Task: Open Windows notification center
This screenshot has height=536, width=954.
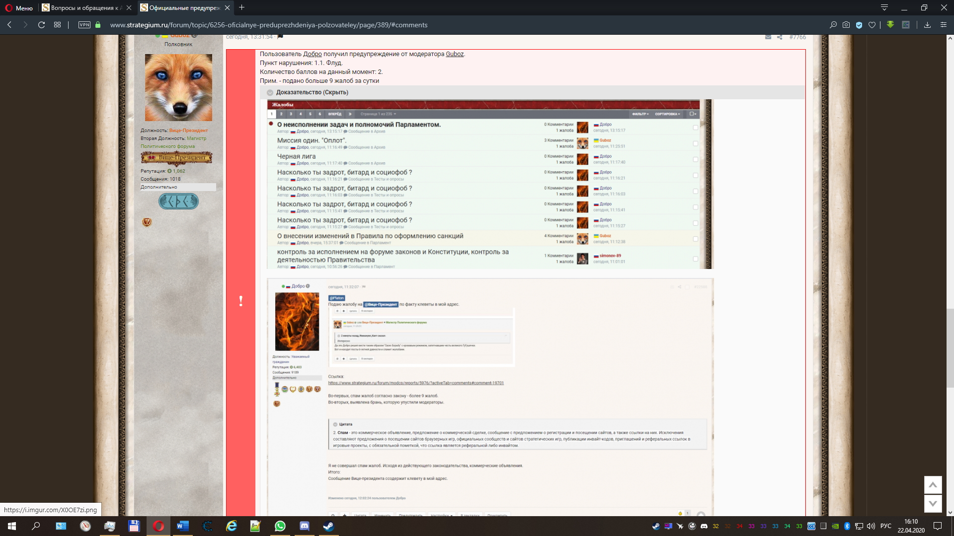Action: pyautogui.click(x=938, y=526)
